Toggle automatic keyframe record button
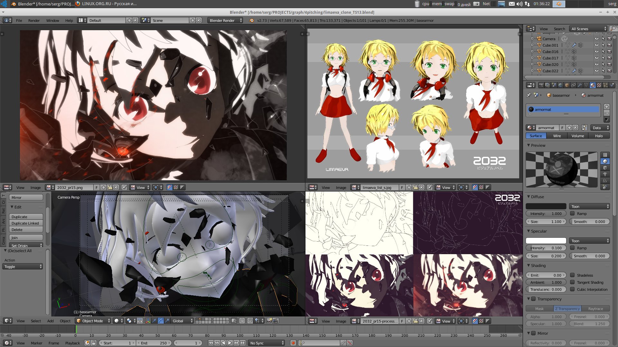Viewport: 618px width, 347px height. pyautogui.click(x=293, y=343)
